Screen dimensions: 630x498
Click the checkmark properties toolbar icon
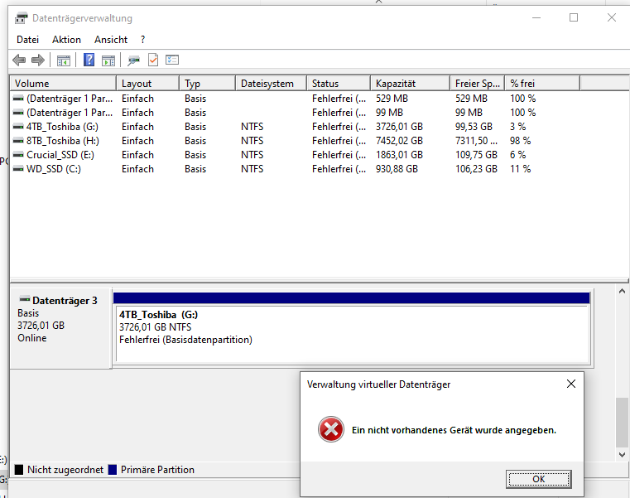coord(153,60)
